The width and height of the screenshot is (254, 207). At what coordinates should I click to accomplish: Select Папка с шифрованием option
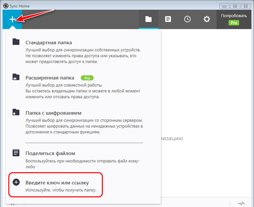click(x=53, y=113)
